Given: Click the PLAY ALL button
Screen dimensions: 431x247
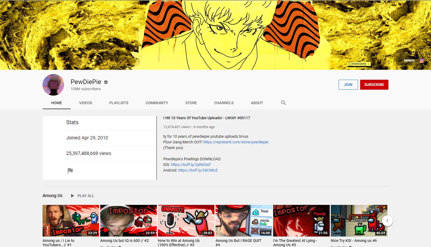Looking at the screenshot, I should (x=82, y=196).
